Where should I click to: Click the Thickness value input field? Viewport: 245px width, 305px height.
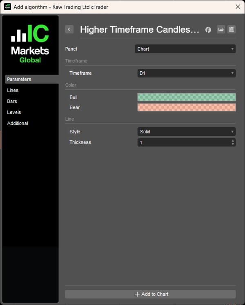click(x=183, y=142)
